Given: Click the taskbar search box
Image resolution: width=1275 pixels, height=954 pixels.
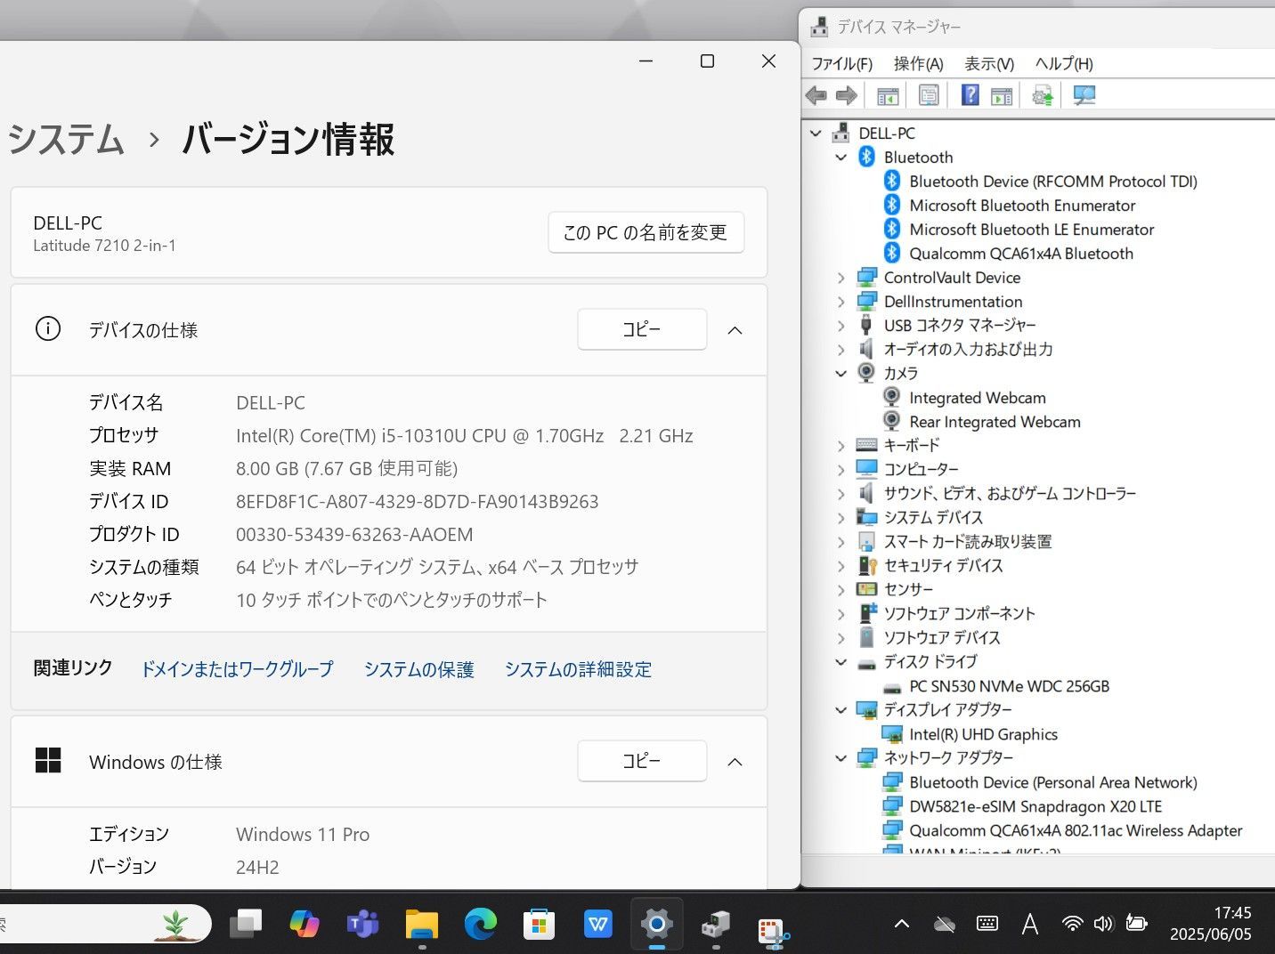Looking at the screenshot, I should (x=104, y=925).
